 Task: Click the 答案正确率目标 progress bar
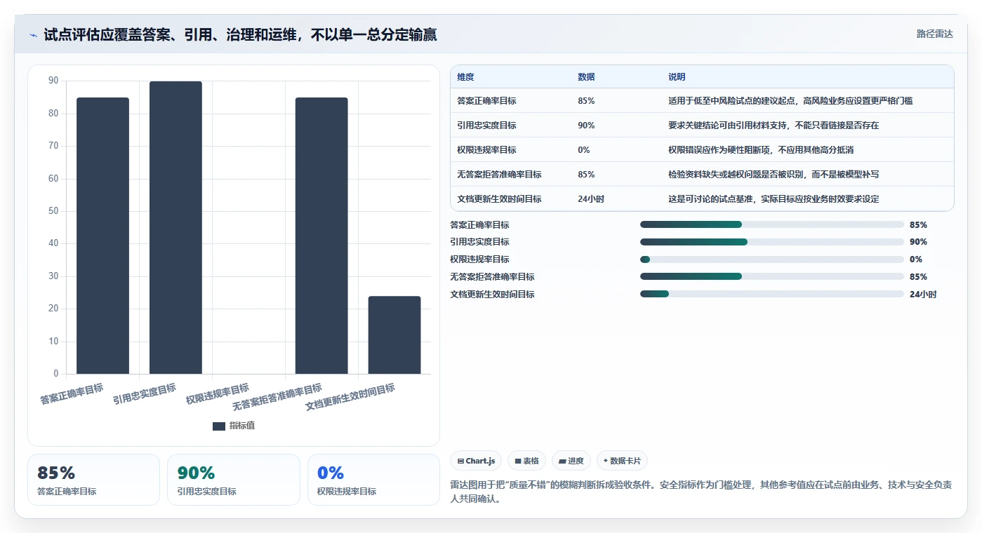(771, 224)
